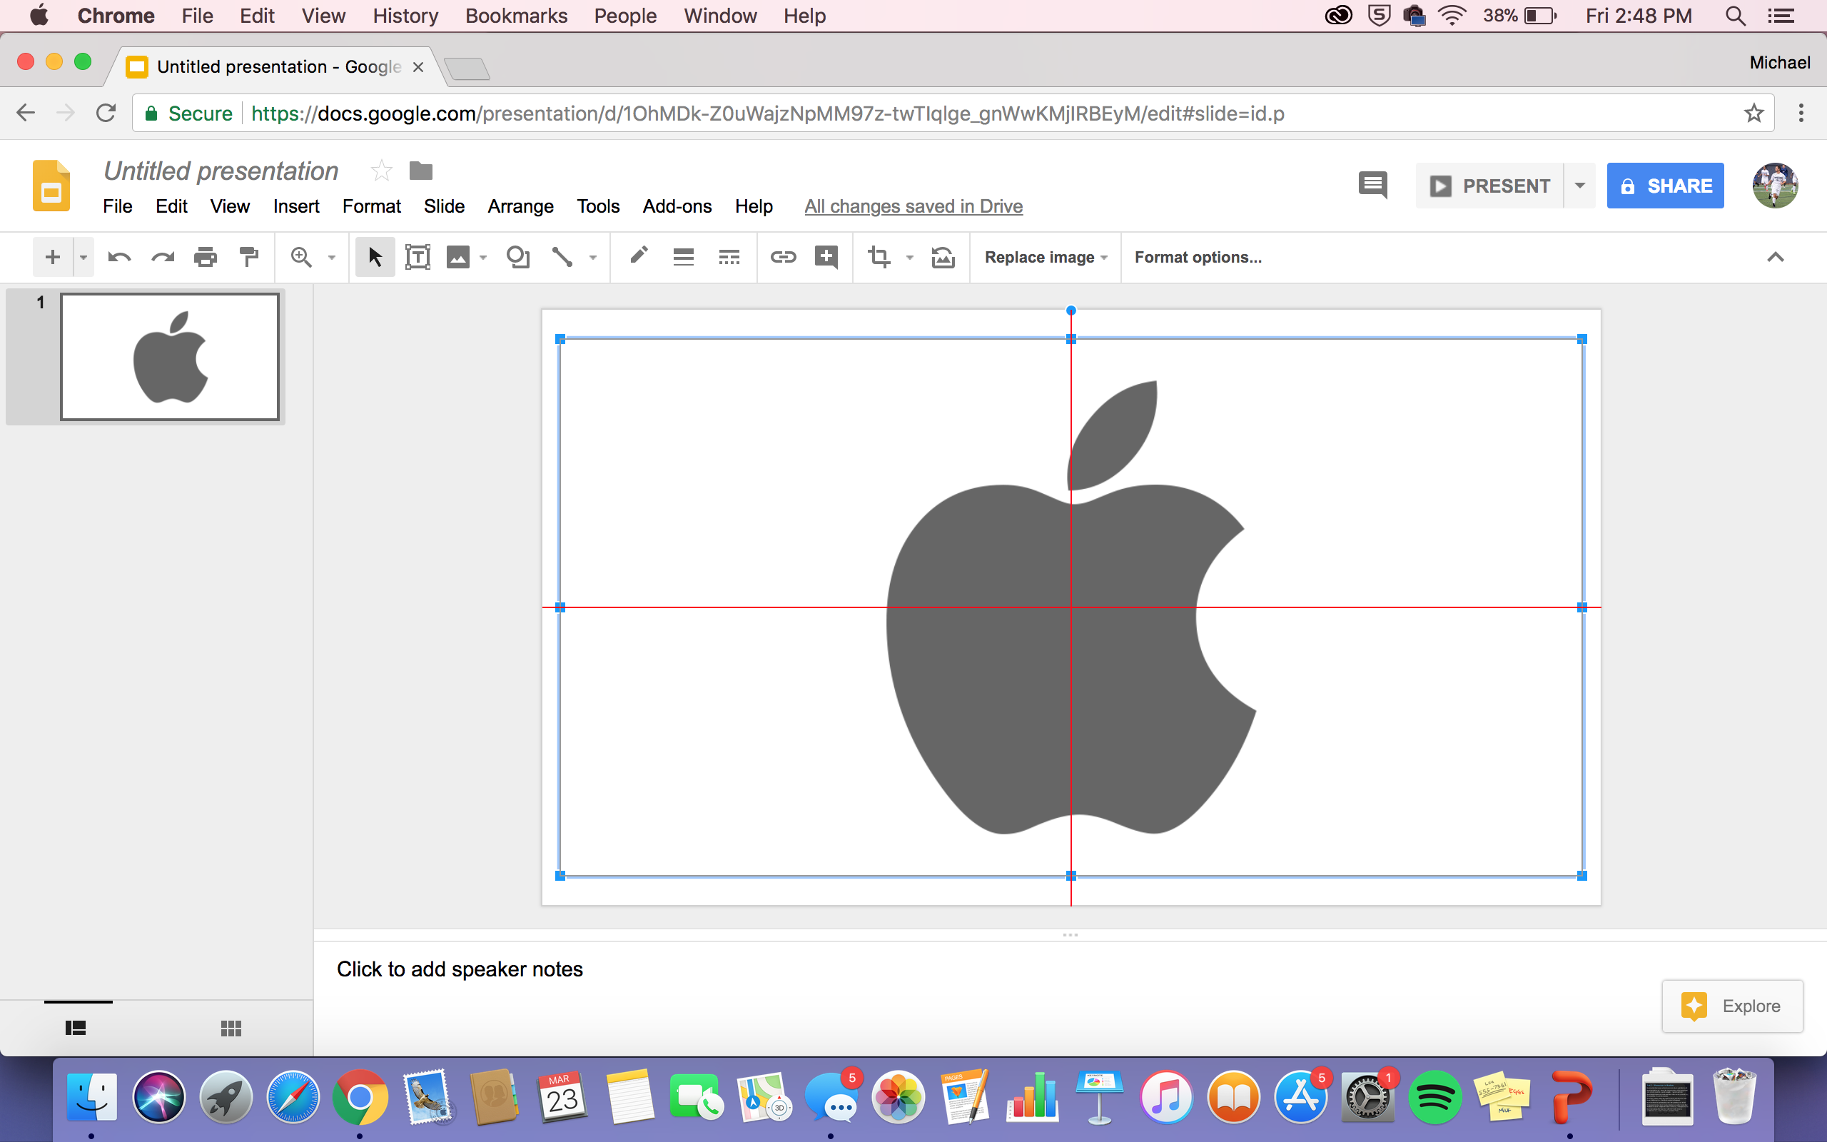Click the PRESENT button

click(x=1489, y=186)
